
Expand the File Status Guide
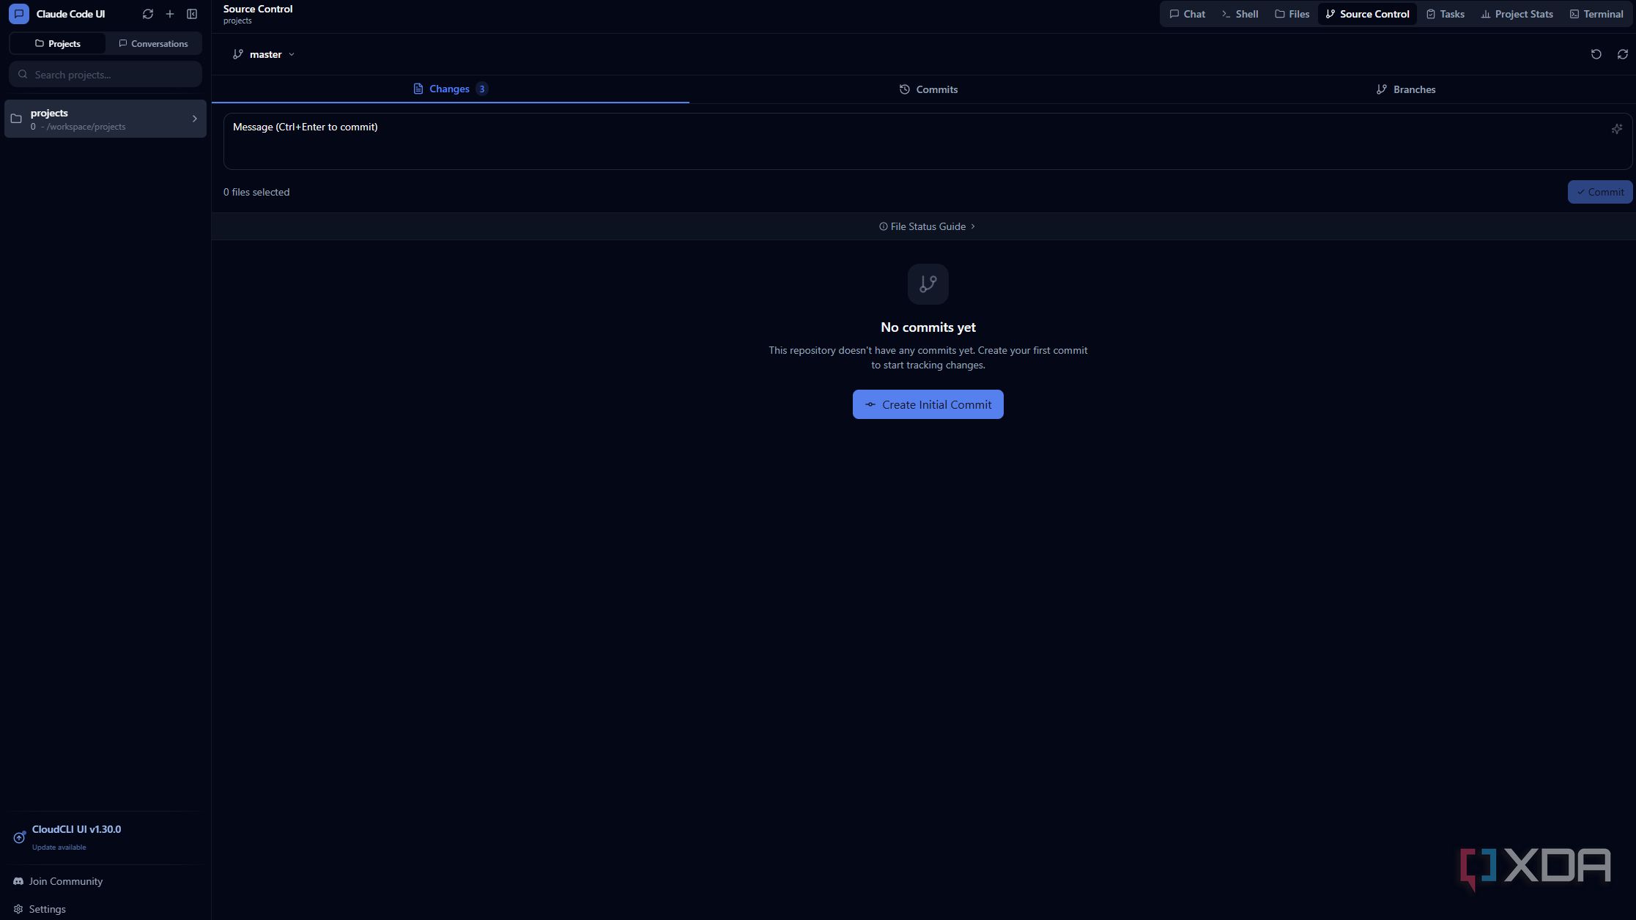(x=928, y=226)
